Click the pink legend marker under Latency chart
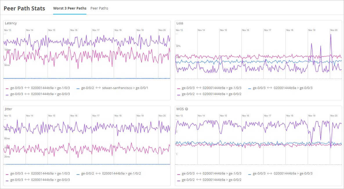This screenshot has height=189, width=344. 7,88
